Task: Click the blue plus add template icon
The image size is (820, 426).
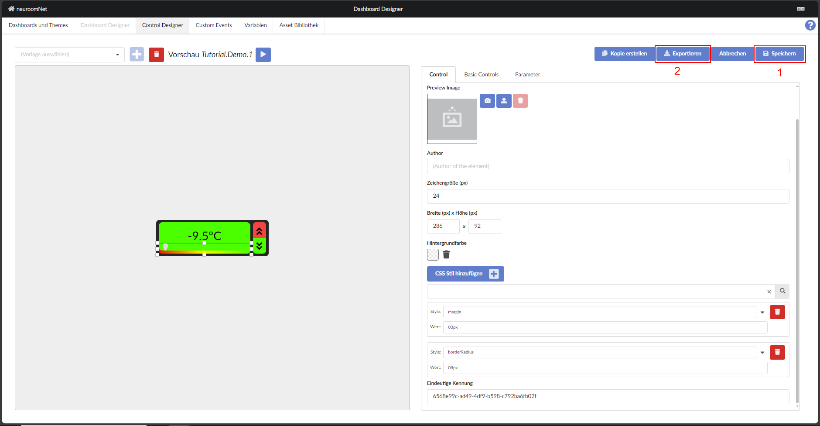Action: tap(137, 55)
